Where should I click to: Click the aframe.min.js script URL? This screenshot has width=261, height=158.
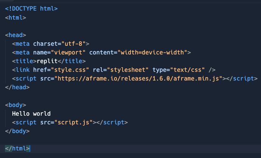click(x=138, y=79)
